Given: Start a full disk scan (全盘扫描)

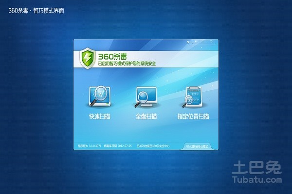Looking at the screenshot, I should click(x=146, y=102).
